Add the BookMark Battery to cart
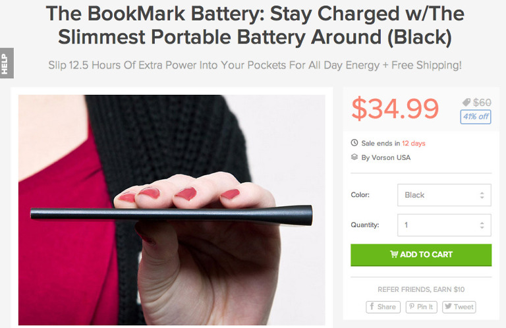506x328 pixels. coord(421,255)
